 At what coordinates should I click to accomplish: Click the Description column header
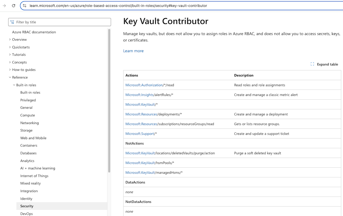pos(244,75)
